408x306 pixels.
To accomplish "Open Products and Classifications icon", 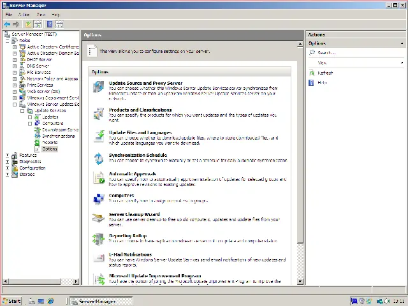I will click(x=99, y=113).
